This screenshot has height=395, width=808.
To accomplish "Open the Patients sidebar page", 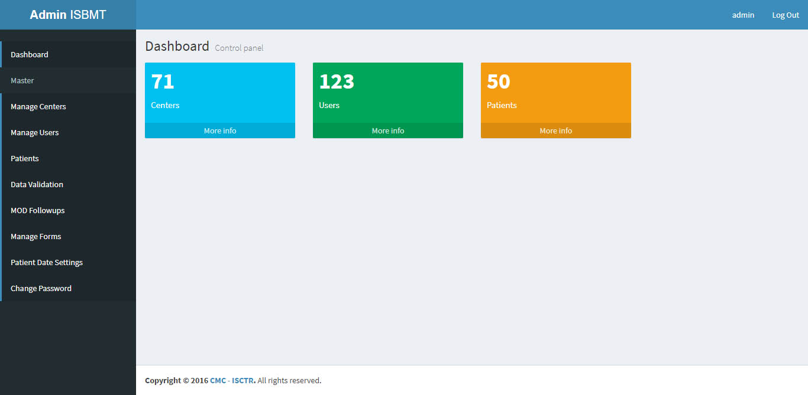I will [68, 158].
